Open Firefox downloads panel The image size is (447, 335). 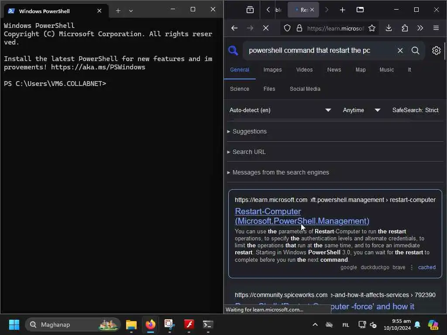[389, 28]
